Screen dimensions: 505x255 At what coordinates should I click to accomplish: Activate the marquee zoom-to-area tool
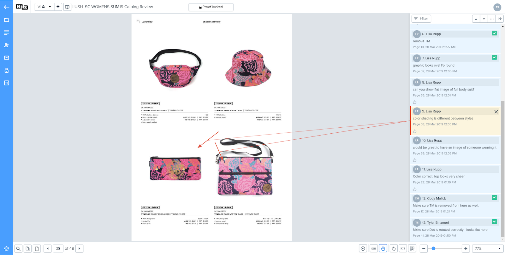(412, 249)
